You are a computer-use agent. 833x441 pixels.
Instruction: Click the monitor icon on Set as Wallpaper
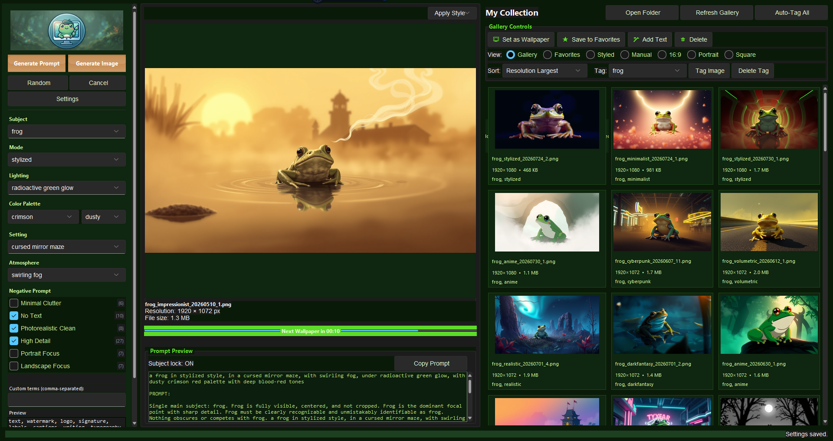[x=496, y=39]
